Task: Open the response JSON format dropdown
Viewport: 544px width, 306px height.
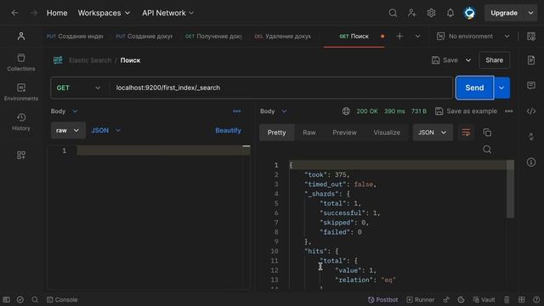Action: [x=433, y=133]
